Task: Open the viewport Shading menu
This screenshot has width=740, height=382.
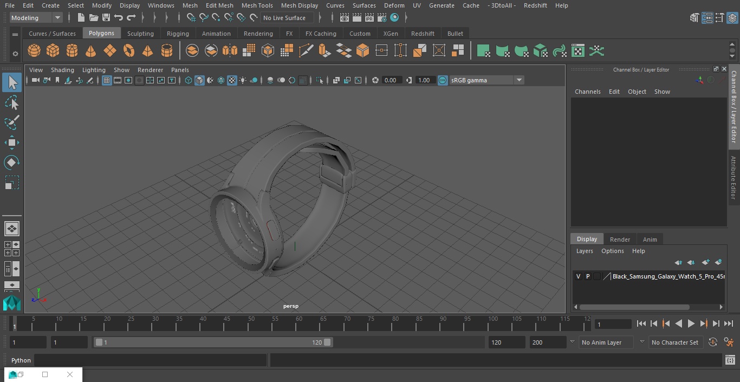Action: tap(62, 70)
